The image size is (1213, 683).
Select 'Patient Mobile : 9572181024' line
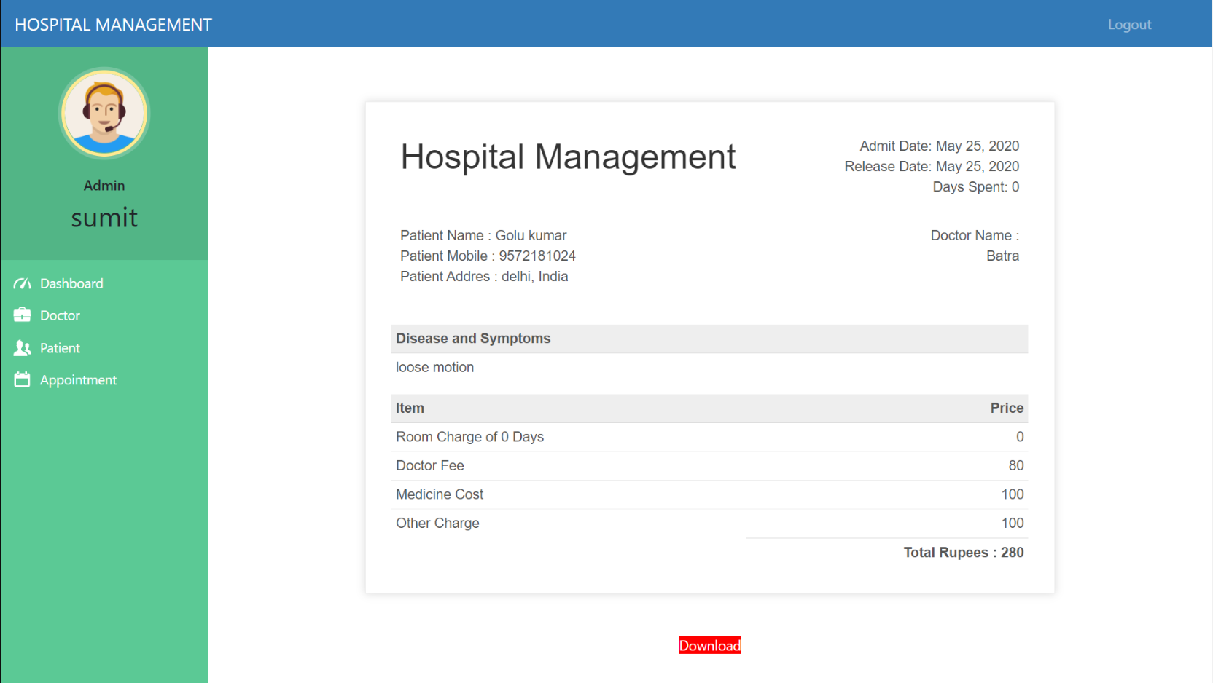488,256
